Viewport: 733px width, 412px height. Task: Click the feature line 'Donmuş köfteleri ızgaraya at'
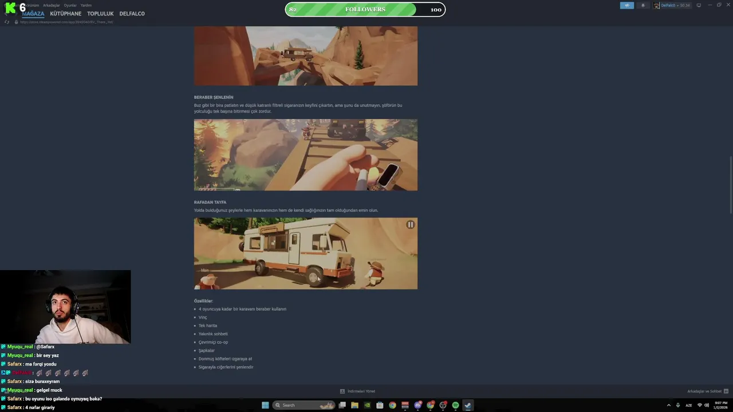click(x=225, y=359)
